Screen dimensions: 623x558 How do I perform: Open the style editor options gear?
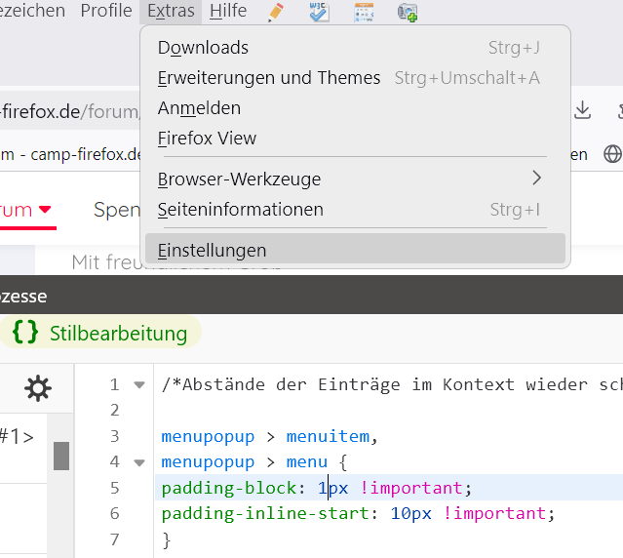click(38, 389)
